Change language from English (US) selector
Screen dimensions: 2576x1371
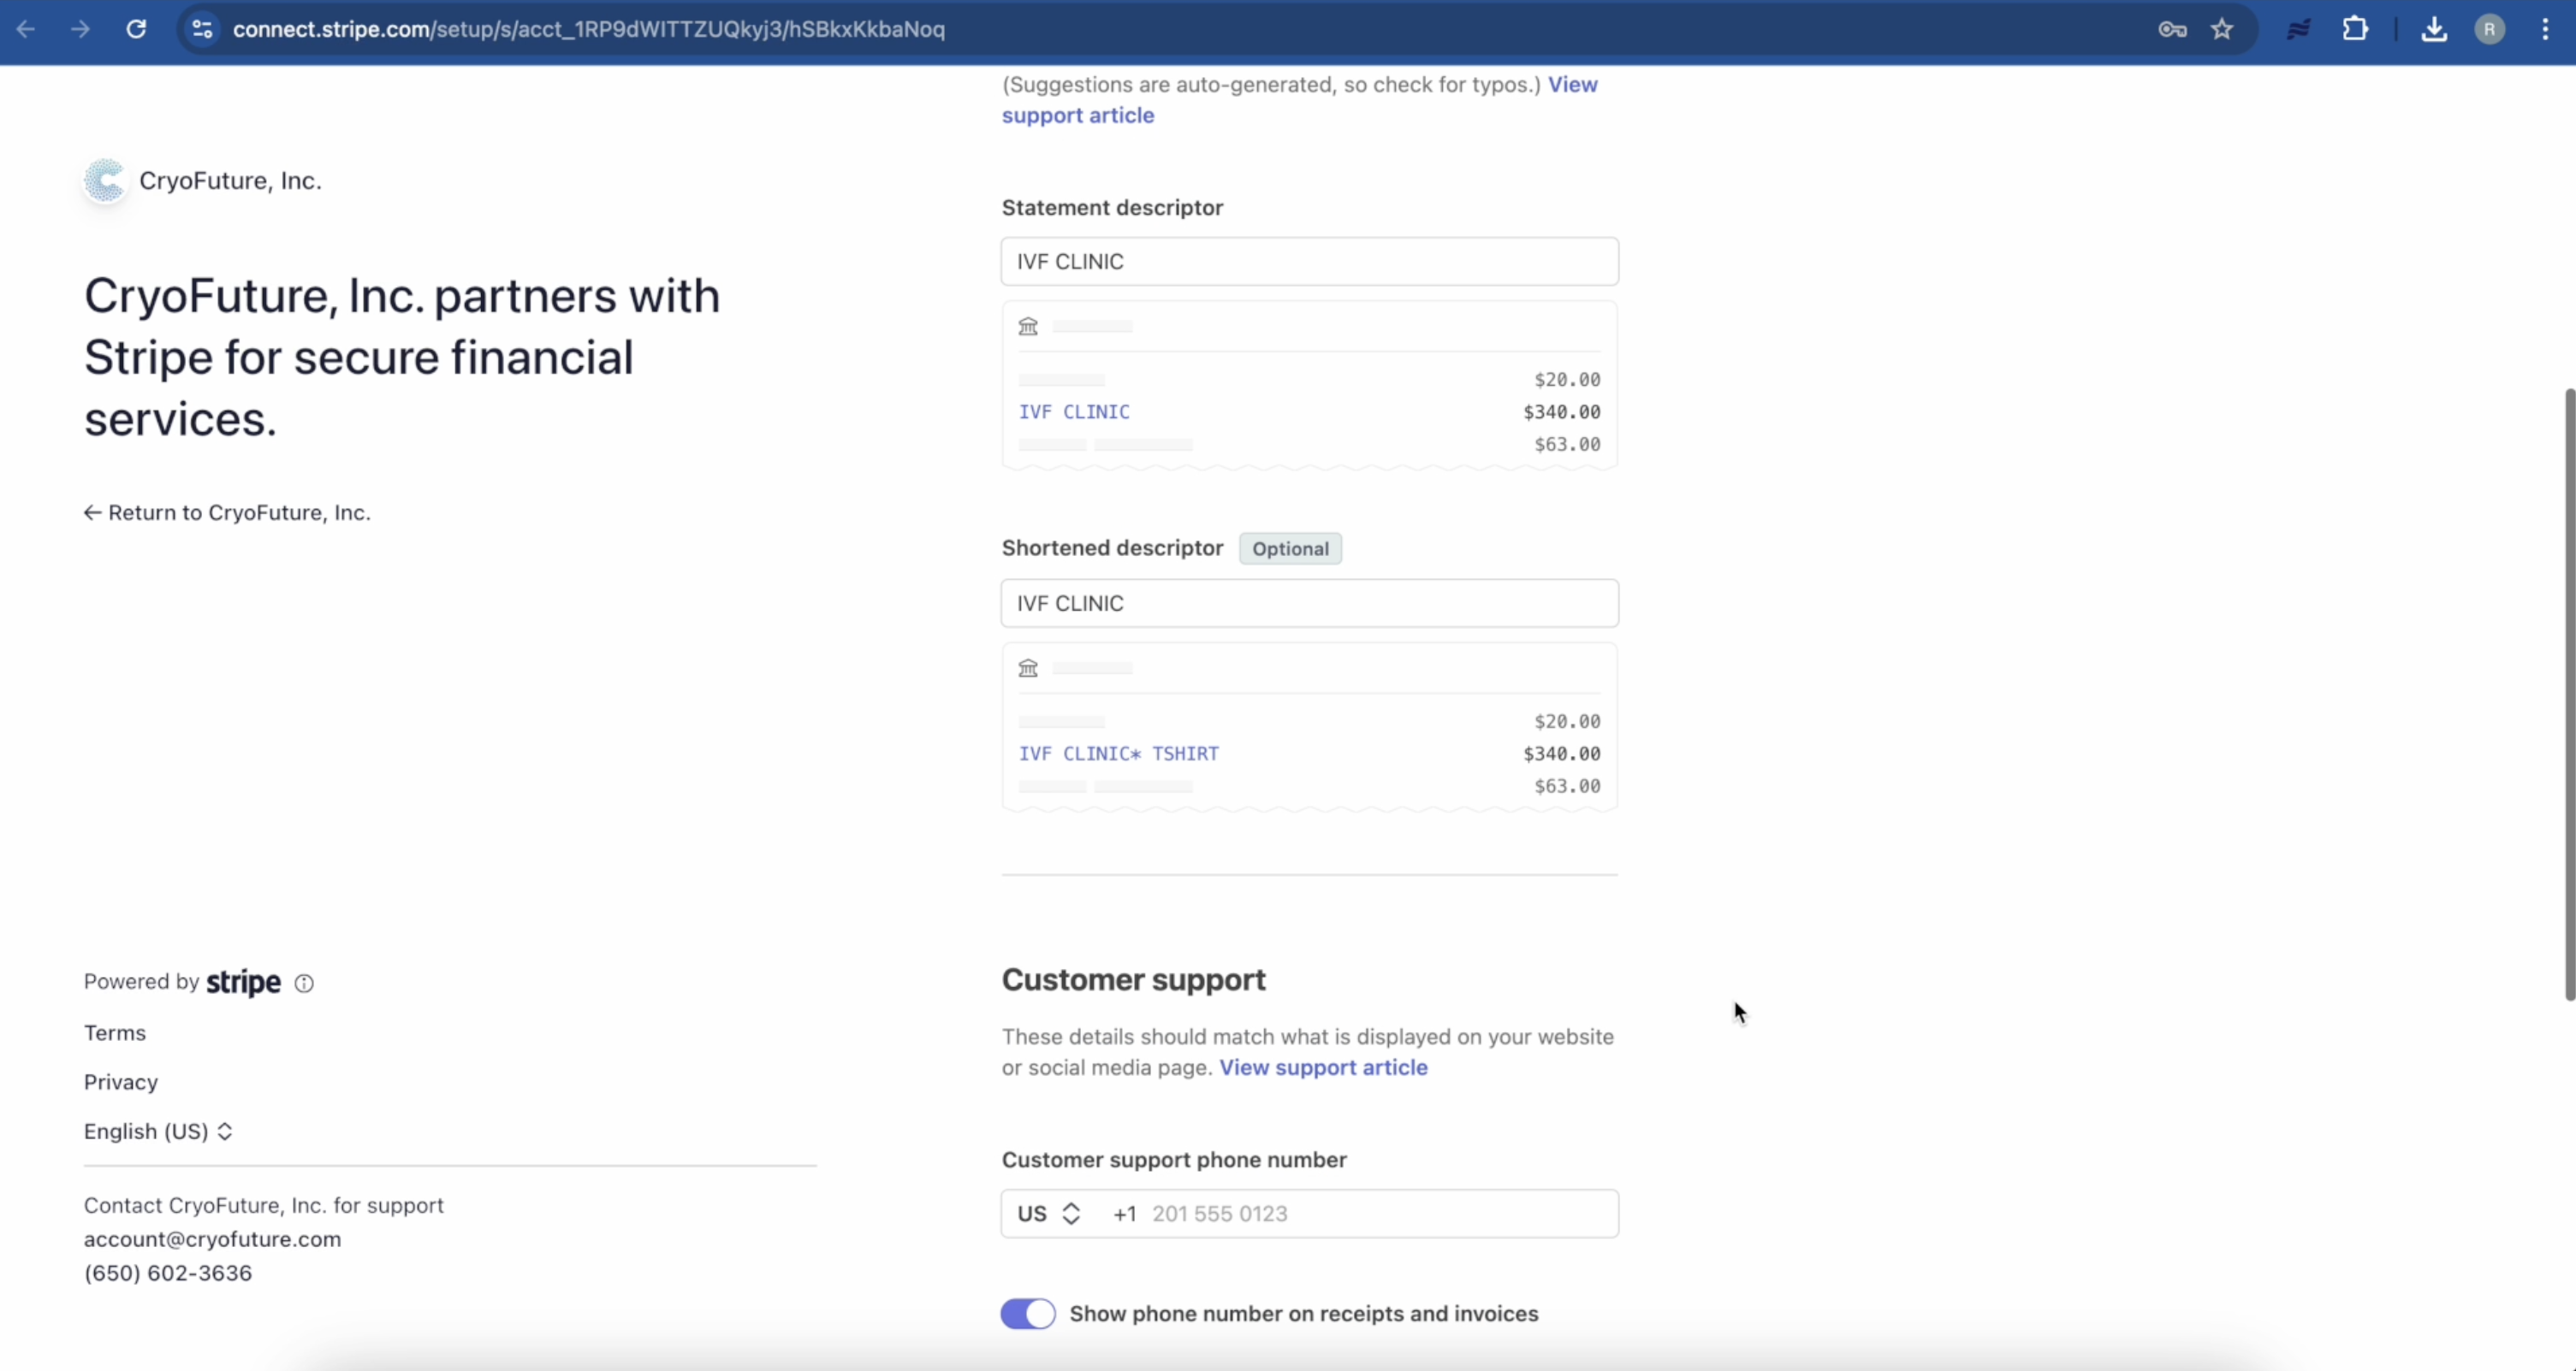[158, 1132]
